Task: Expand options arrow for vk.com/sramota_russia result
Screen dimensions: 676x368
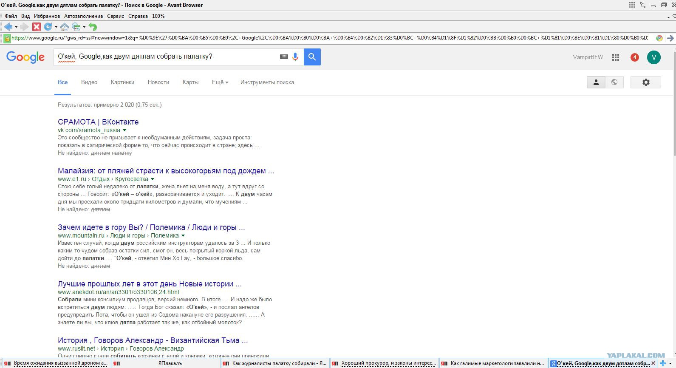Action: tap(124, 130)
